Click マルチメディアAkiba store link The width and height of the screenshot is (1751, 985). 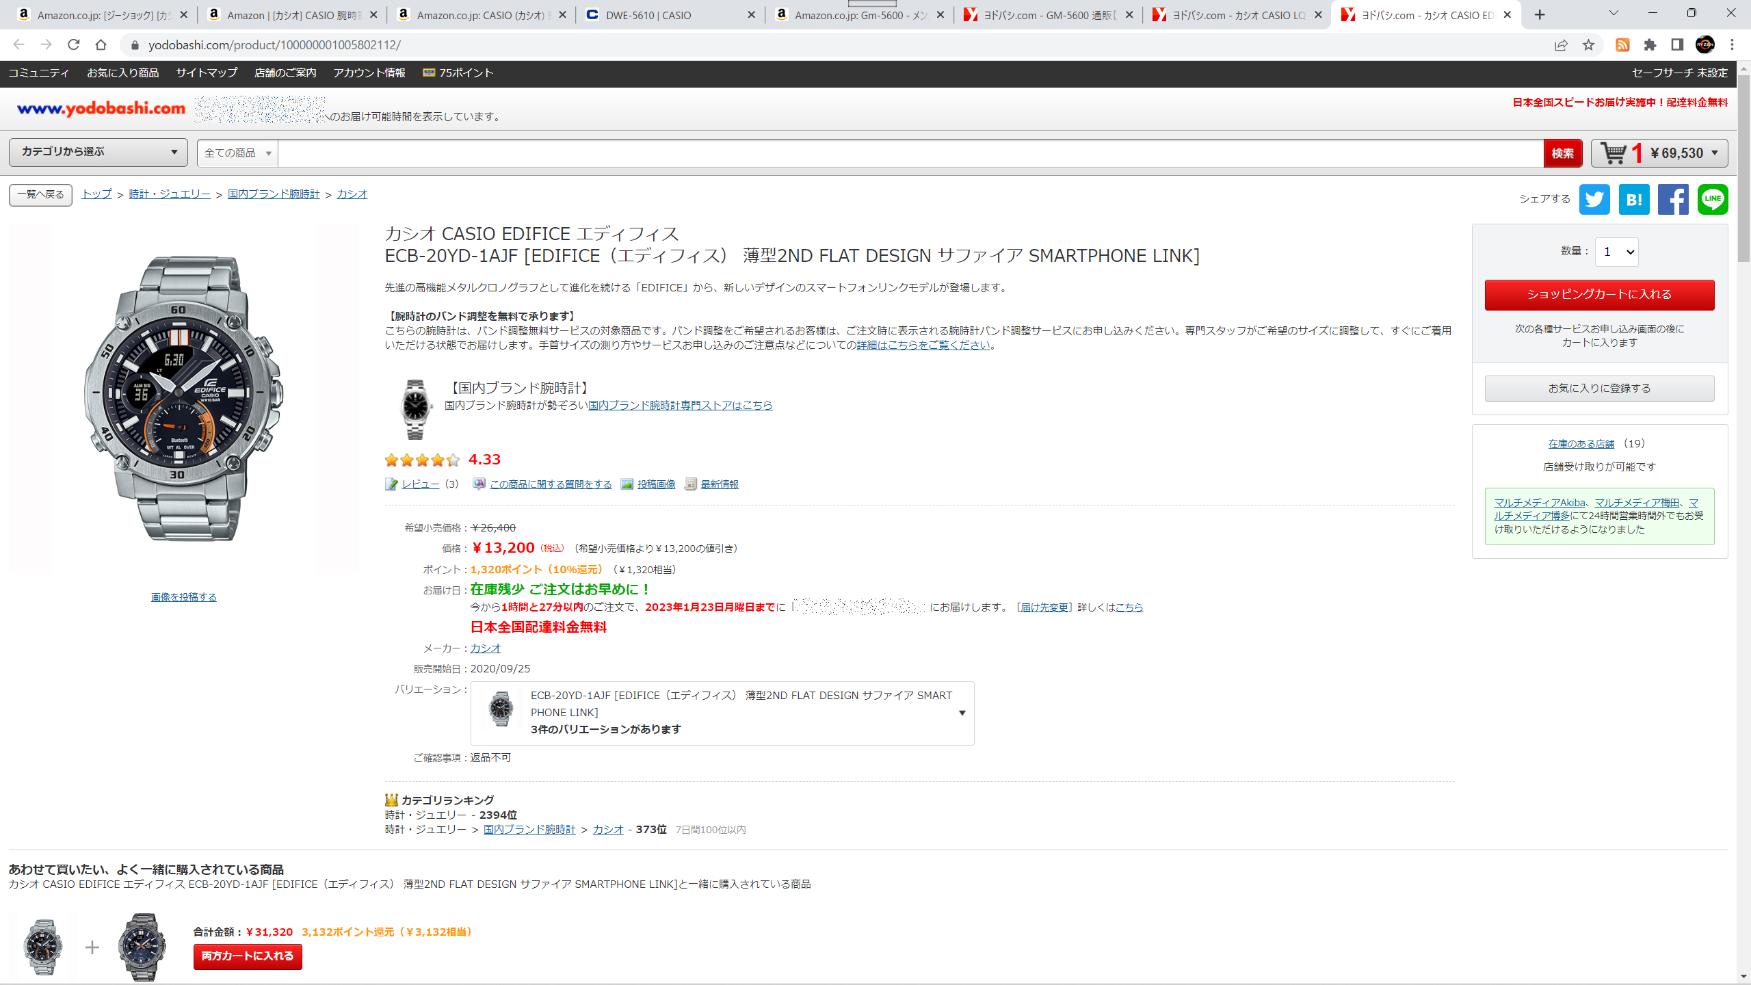(1539, 502)
